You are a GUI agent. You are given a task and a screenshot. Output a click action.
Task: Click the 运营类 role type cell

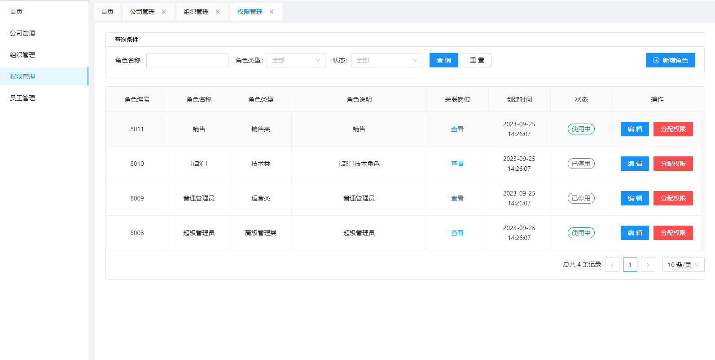(261, 198)
